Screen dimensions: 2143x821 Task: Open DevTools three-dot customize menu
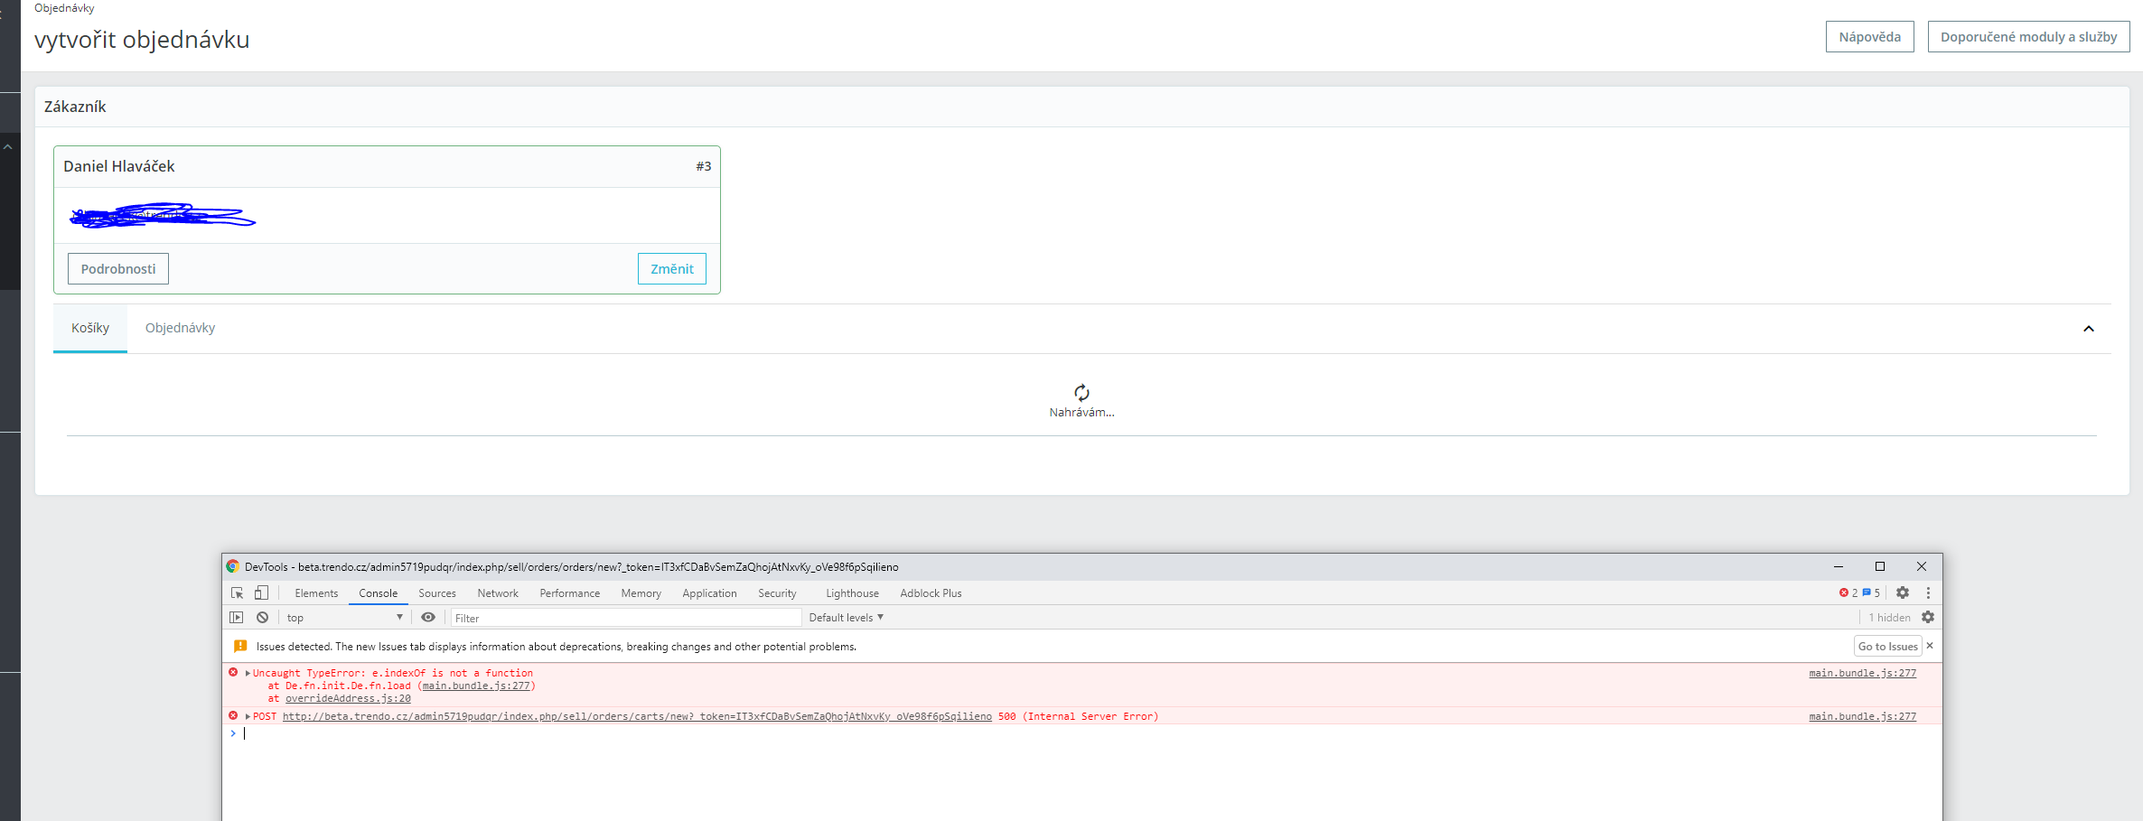tap(1928, 593)
